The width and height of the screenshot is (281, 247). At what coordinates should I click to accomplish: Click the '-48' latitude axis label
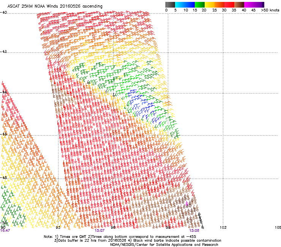tap(3, 177)
